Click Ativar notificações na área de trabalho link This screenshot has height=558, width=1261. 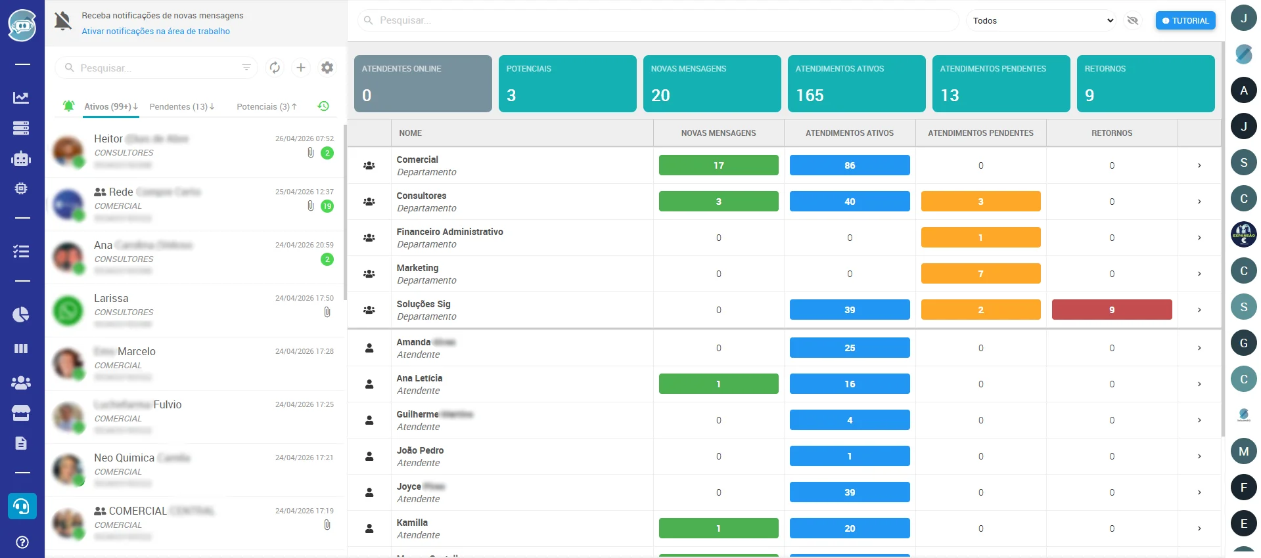(x=156, y=31)
